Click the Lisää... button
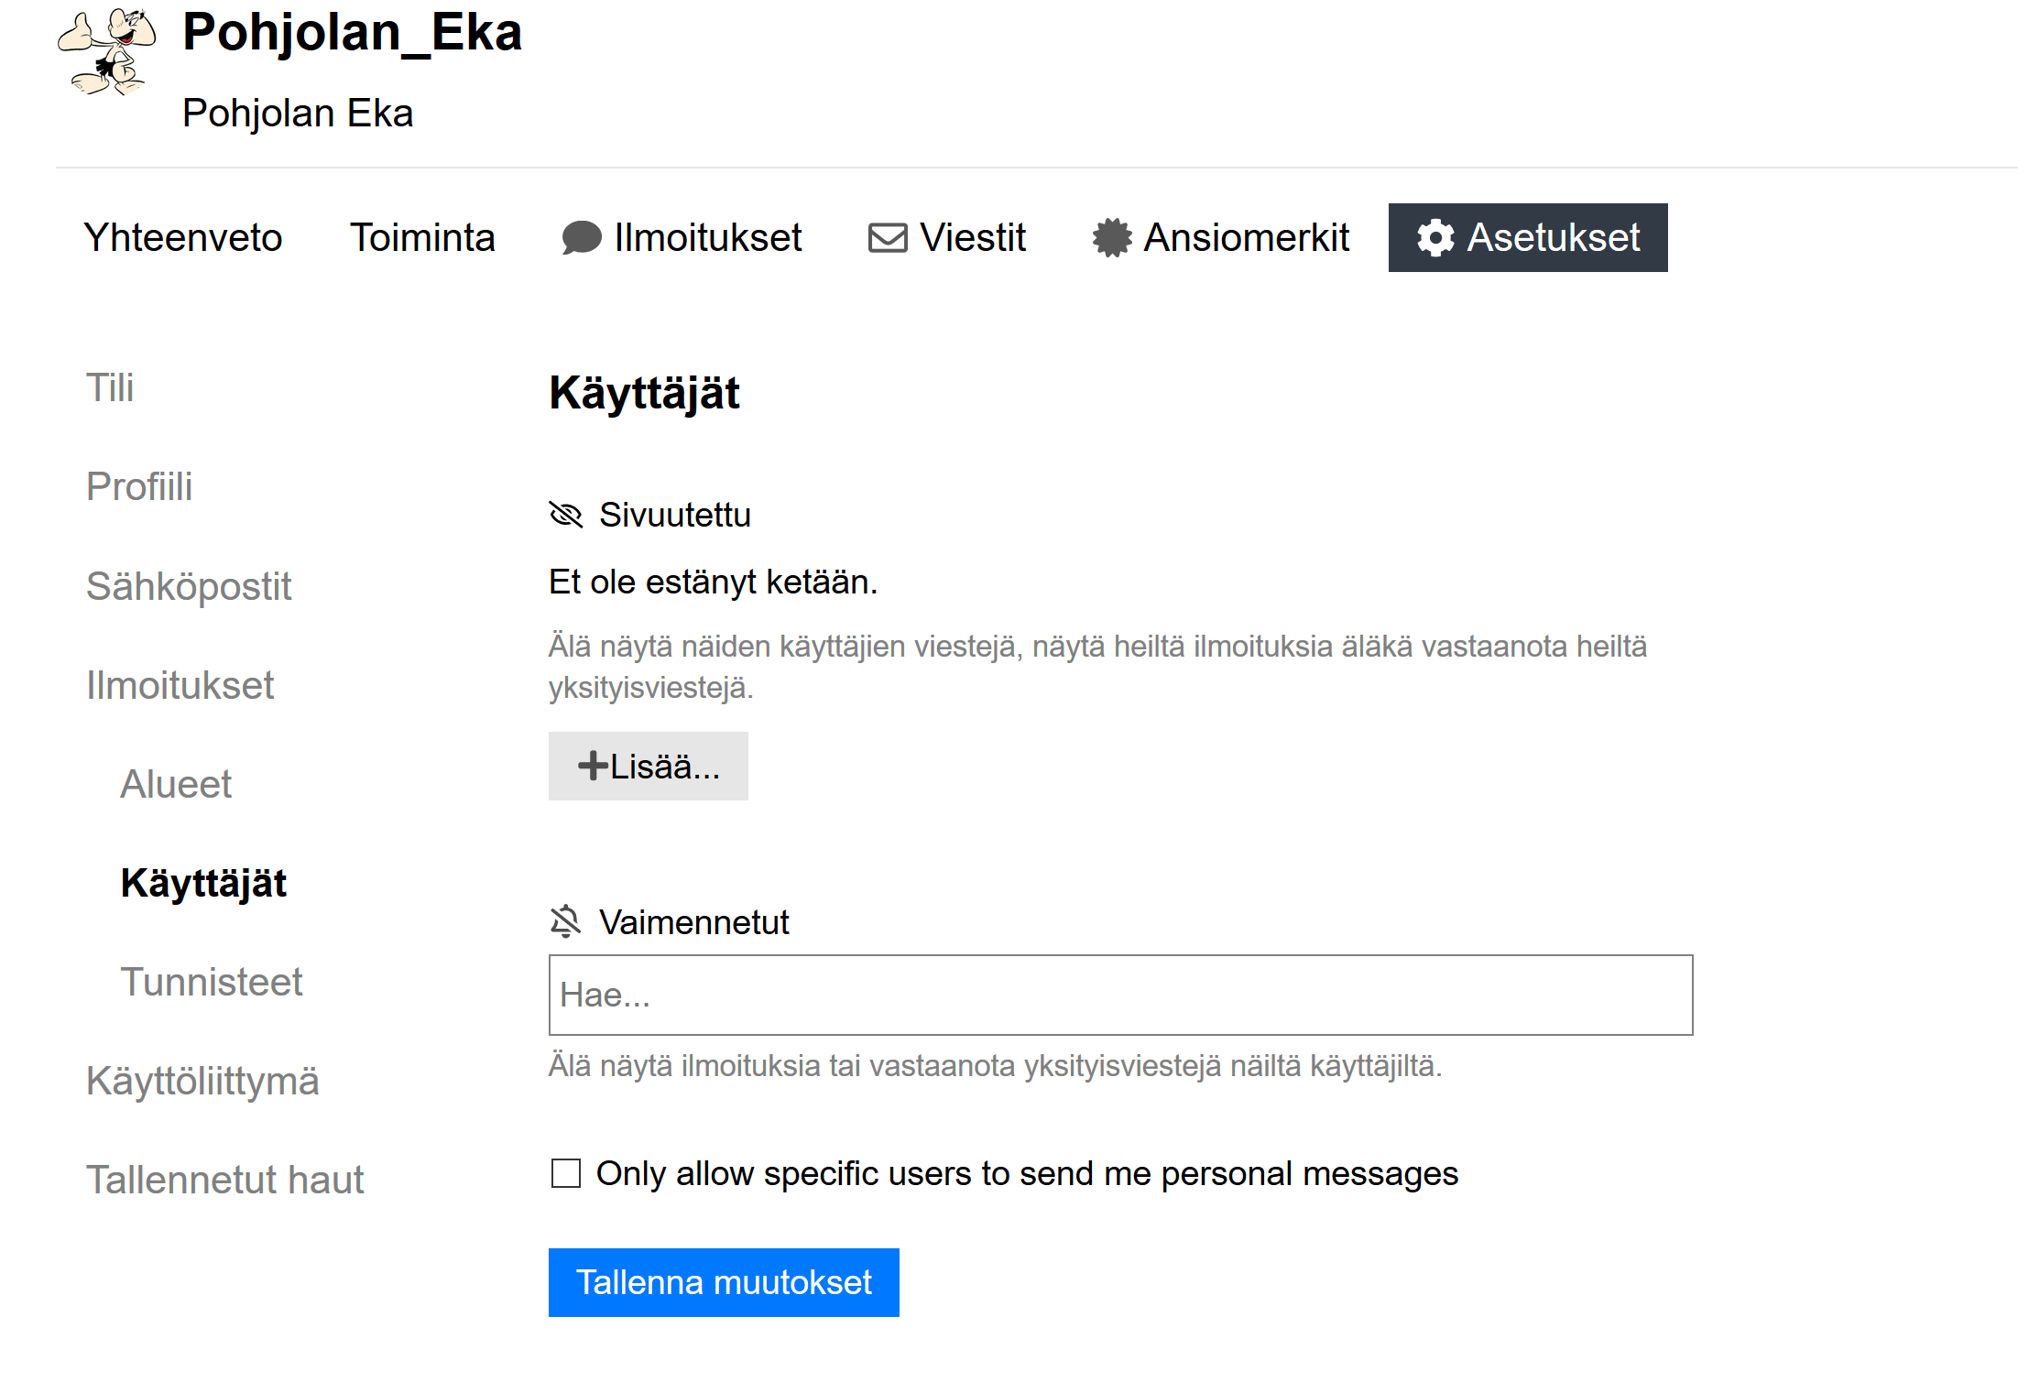 coord(649,766)
